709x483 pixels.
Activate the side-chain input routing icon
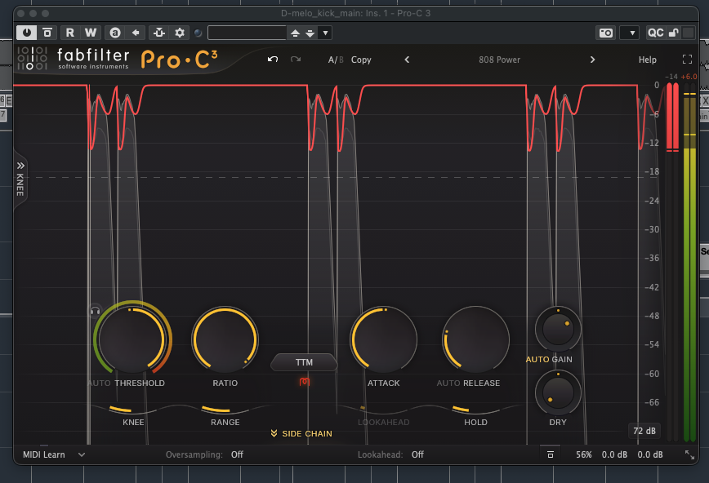158,33
